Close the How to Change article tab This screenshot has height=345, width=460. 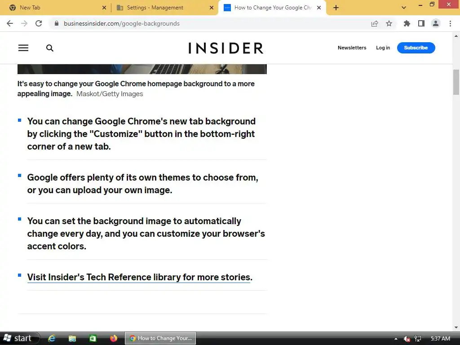pyautogui.click(x=319, y=8)
